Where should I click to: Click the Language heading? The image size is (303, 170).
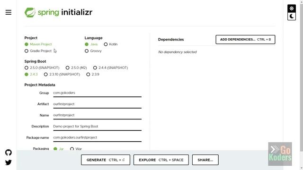click(94, 38)
